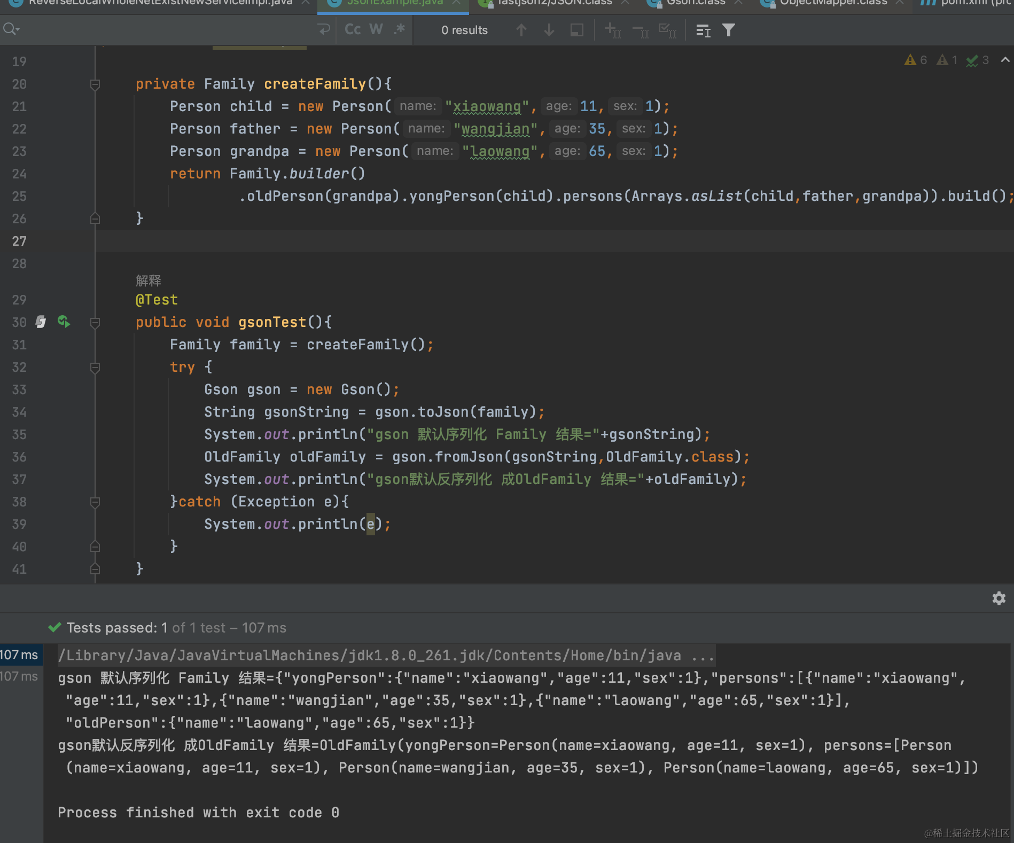Click fold end marker at line 40
The width and height of the screenshot is (1014, 843).
click(x=95, y=547)
